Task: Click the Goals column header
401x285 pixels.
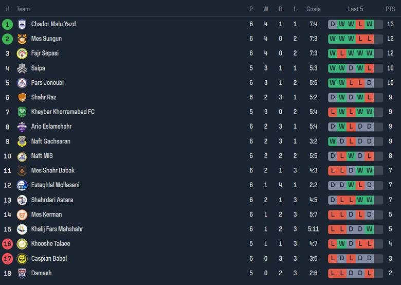Action: (313, 9)
